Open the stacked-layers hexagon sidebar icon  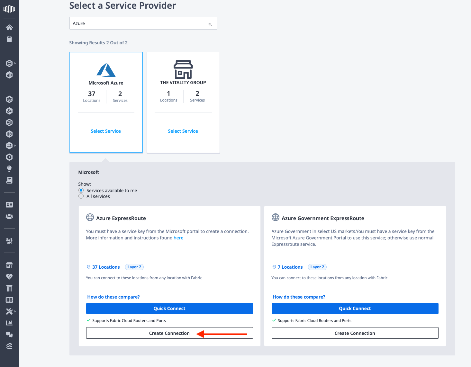tap(9, 63)
